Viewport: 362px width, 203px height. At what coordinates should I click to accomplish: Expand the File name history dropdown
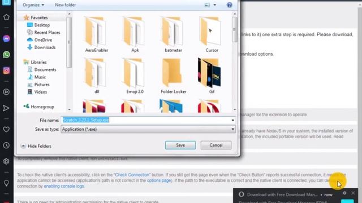pyautogui.click(x=232, y=120)
